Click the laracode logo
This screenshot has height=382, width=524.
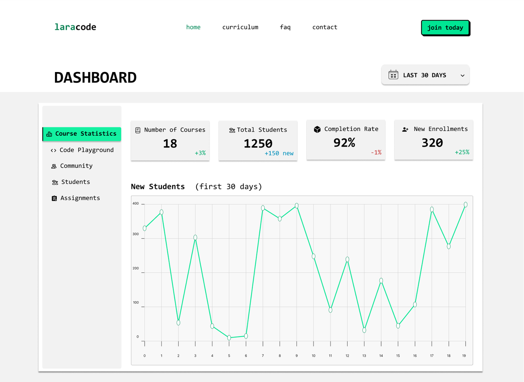(75, 27)
